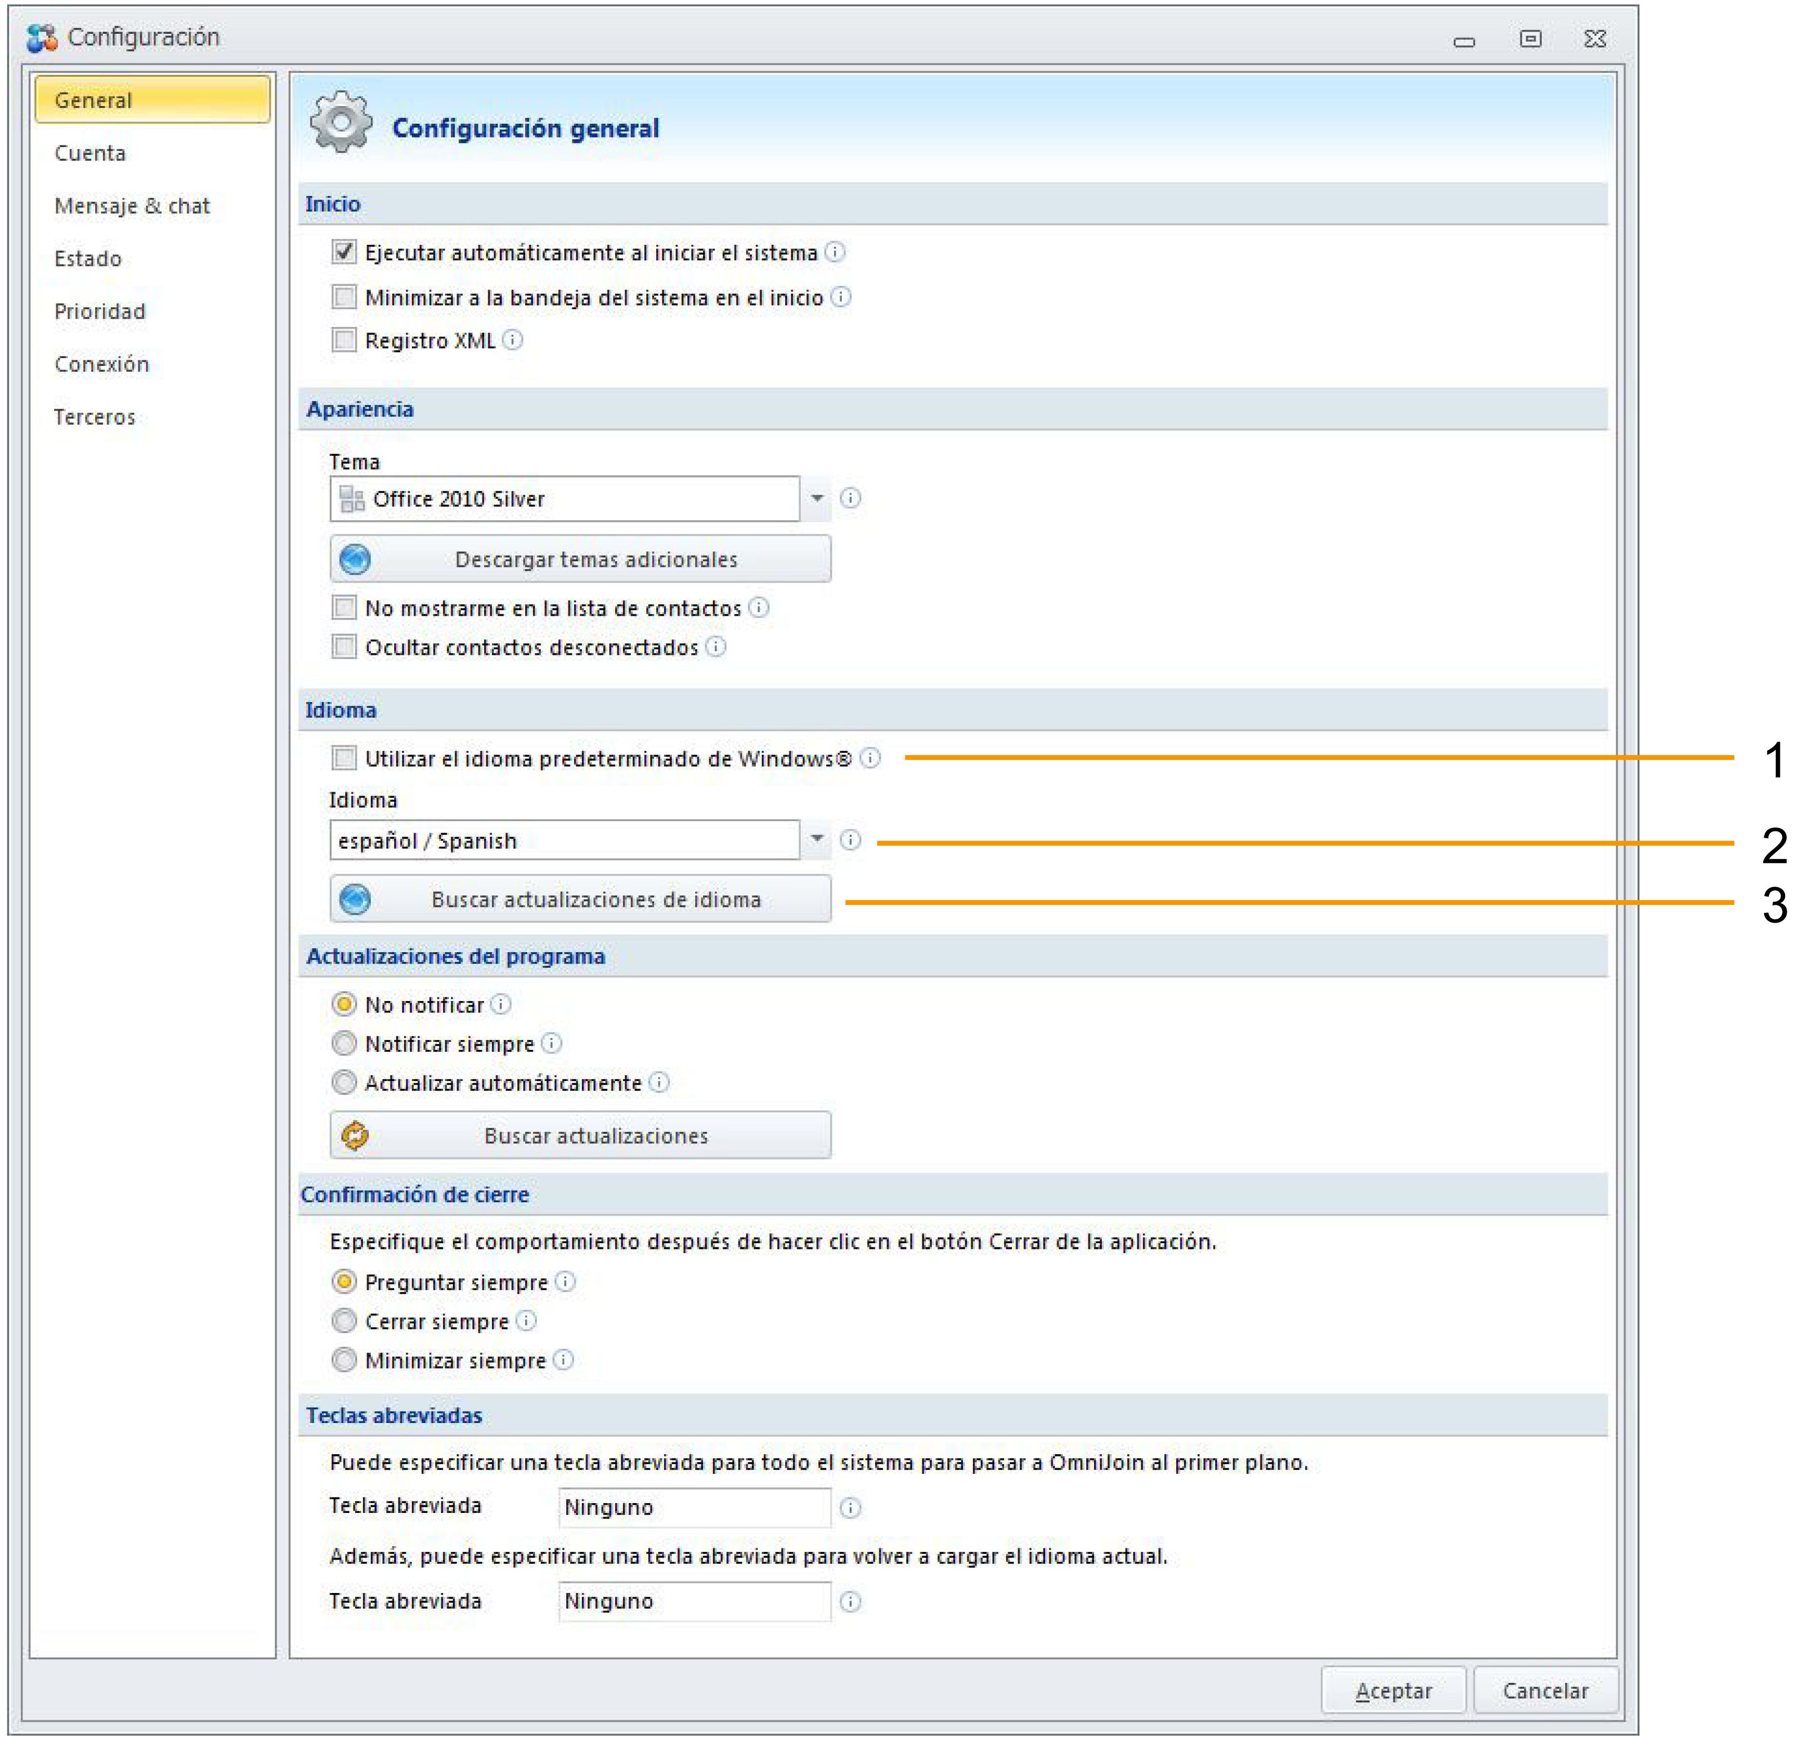Check Ocultar contactos desconectados
1796x1738 pixels.
[344, 647]
